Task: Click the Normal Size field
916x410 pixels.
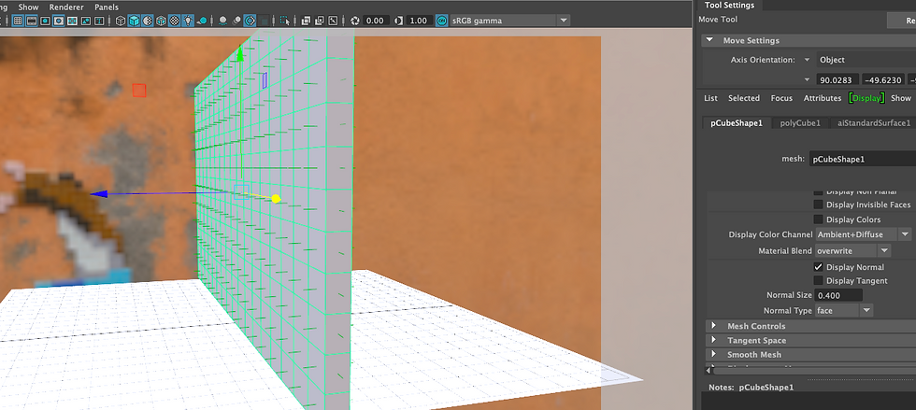Action: tap(838, 295)
